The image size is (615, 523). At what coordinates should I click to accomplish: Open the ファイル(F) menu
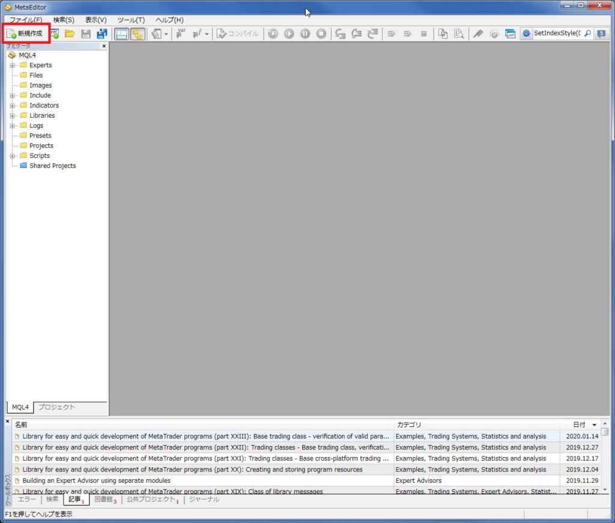pos(26,20)
